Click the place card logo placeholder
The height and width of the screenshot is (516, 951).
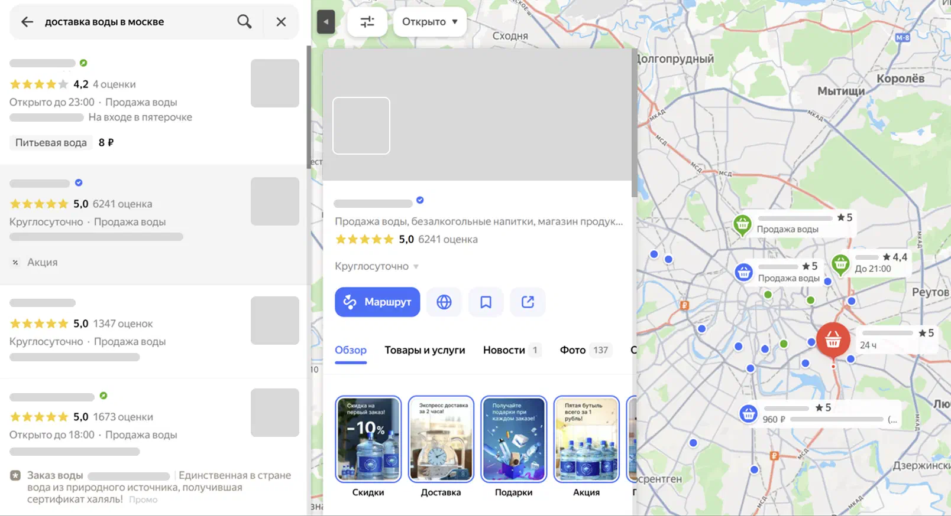[x=361, y=126]
